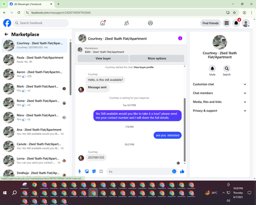Click the View buyer button
The width and height of the screenshot is (256, 205).
pos(103,58)
